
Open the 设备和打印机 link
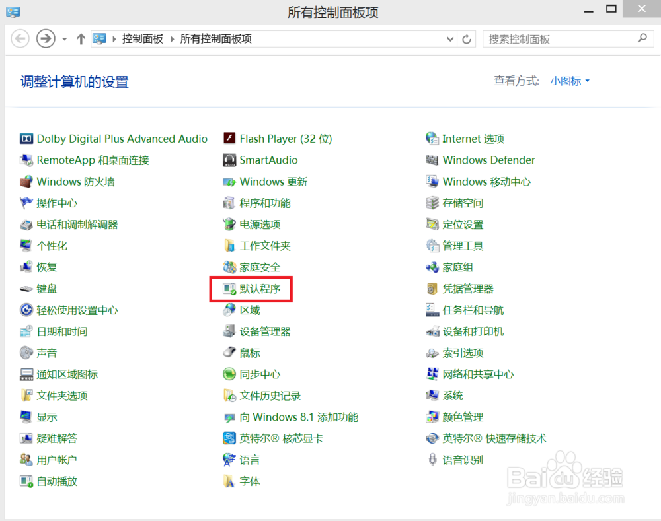[x=473, y=331]
